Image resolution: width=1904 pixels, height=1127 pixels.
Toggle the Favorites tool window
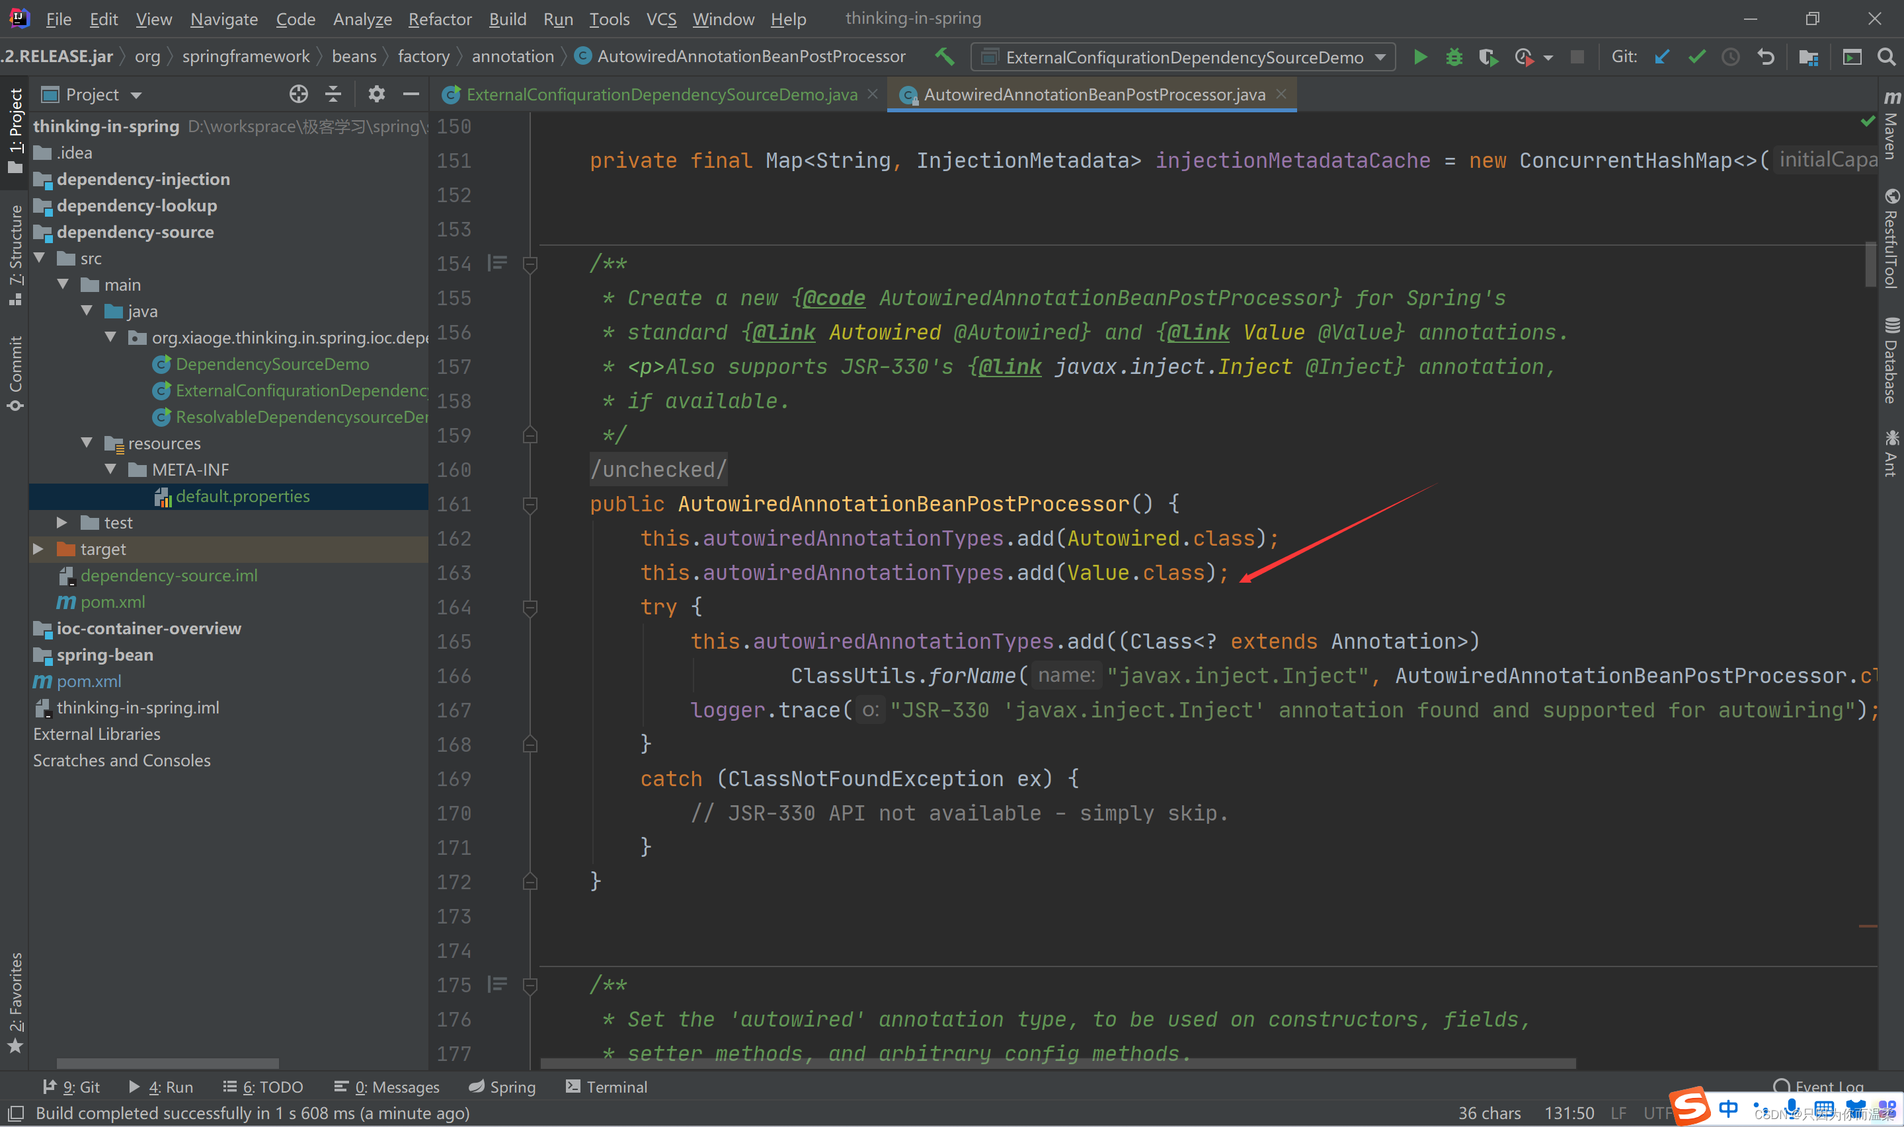[15, 1002]
